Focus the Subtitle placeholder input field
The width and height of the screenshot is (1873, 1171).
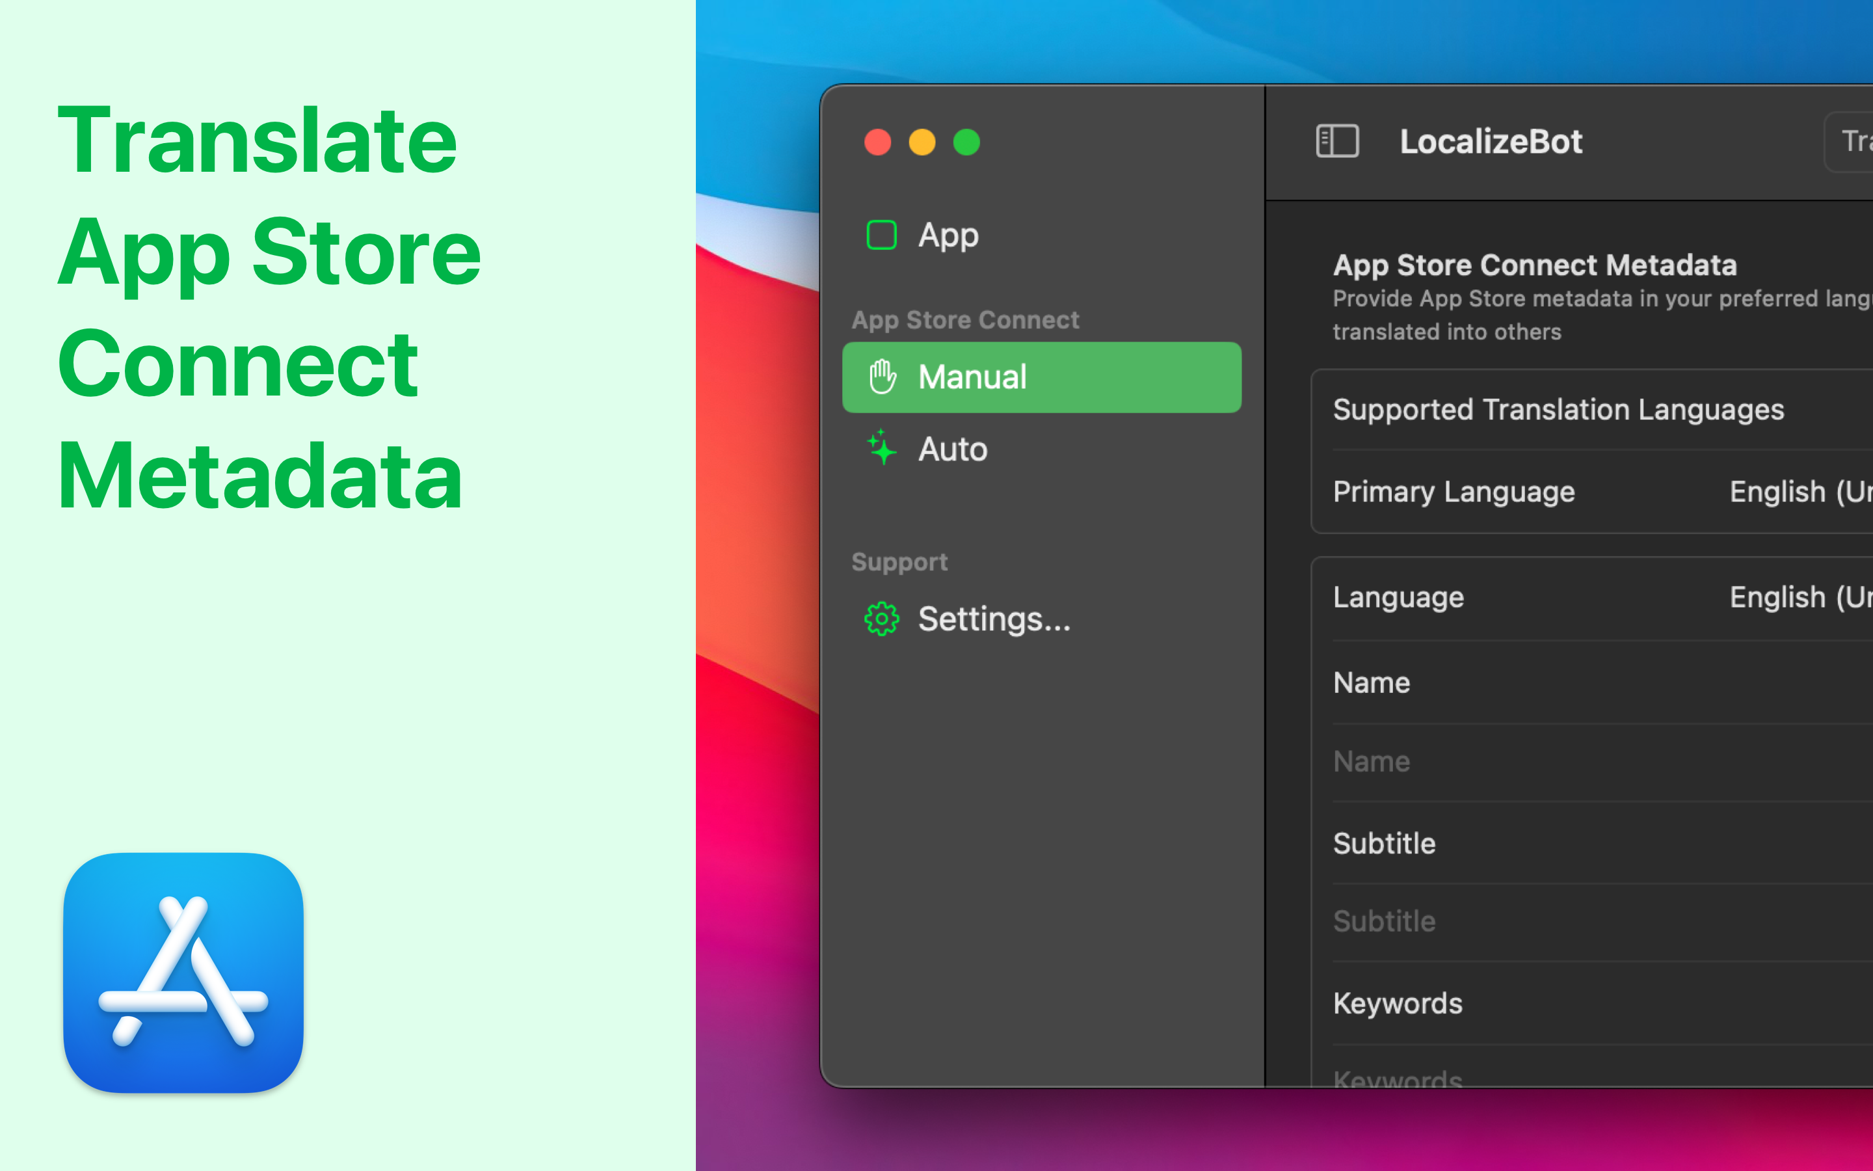pos(1602,922)
